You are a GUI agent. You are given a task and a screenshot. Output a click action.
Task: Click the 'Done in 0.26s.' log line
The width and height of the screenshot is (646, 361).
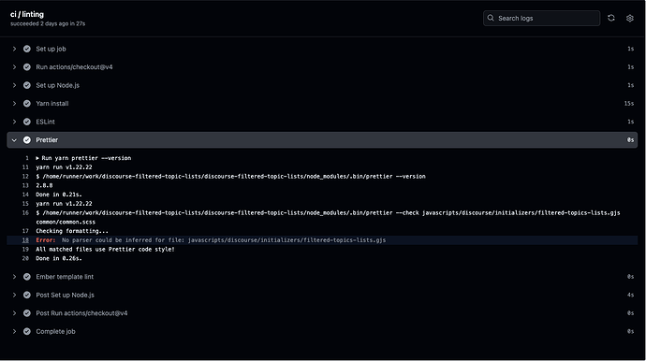tap(59, 258)
